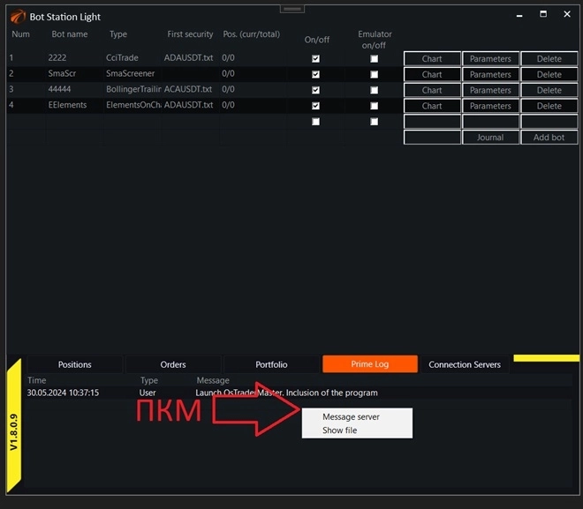The width and height of the screenshot is (583, 509).
Task: Click the Bot Station Light app logo icon
Action: click(x=18, y=17)
